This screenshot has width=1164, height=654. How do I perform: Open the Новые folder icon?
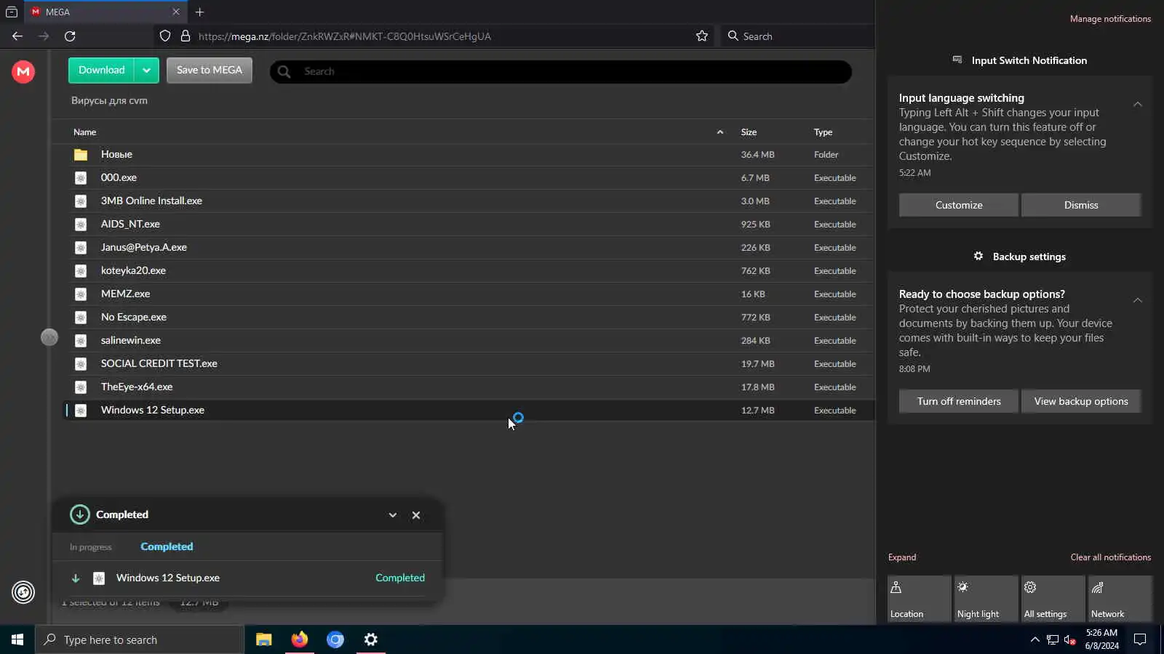pyautogui.click(x=81, y=155)
